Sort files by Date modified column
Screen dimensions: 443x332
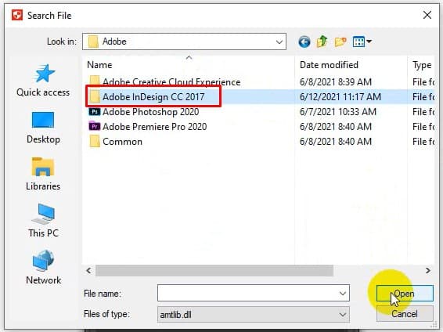pos(329,65)
